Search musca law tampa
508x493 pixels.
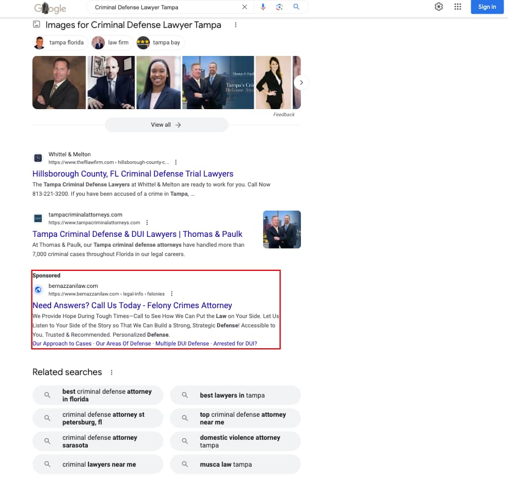tap(236, 464)
